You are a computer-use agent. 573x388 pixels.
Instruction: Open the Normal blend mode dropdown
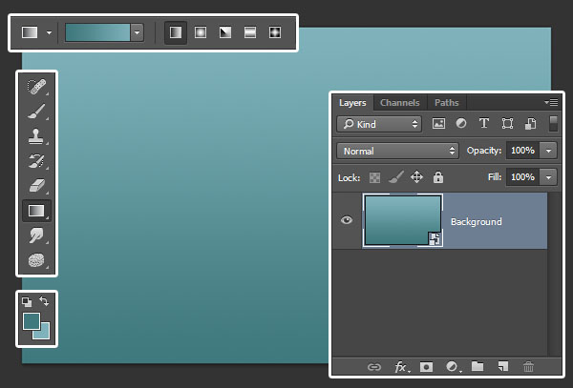[x=398, y=151]
